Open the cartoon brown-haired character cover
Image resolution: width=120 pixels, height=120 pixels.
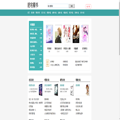[88, 90]
